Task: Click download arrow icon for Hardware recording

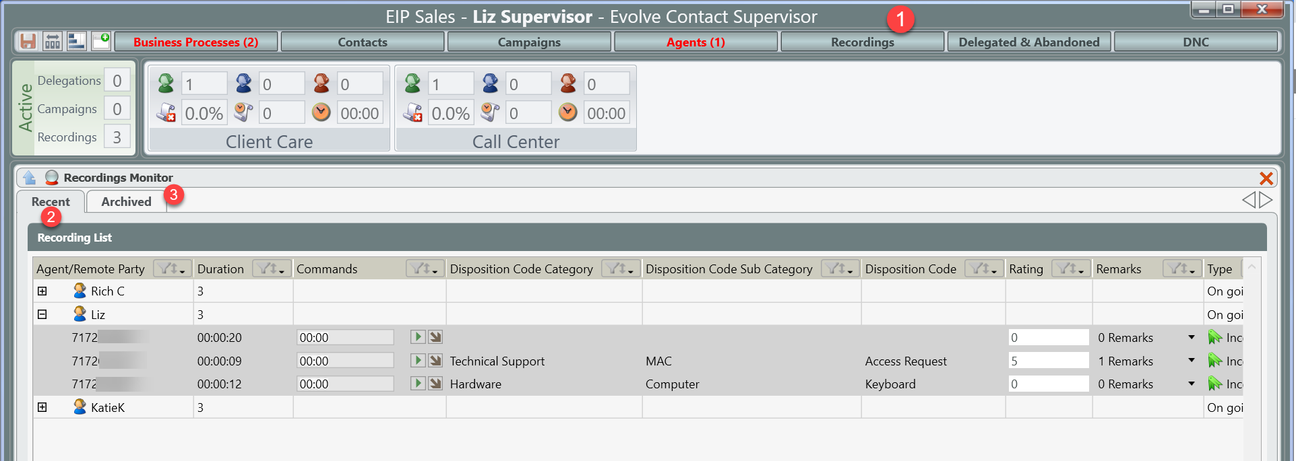Action: pos(436,384)
